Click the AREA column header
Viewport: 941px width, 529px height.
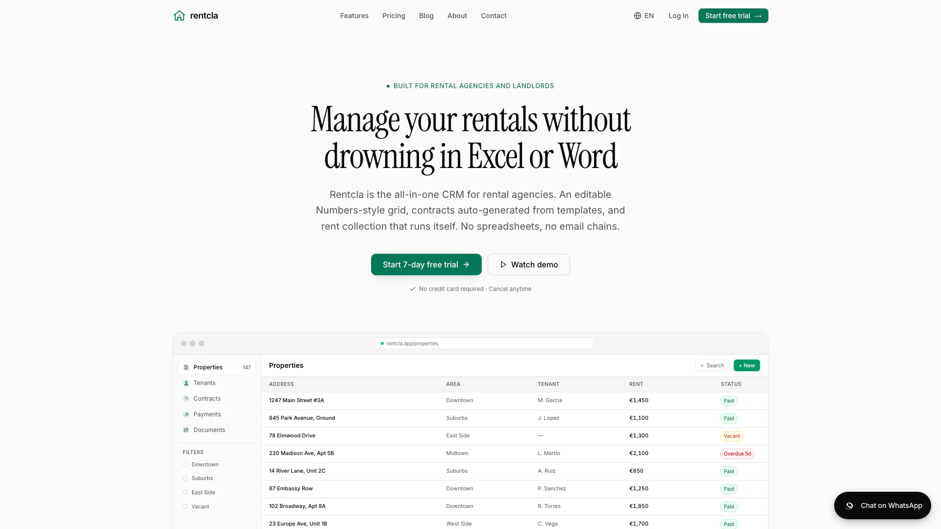(x=453, y=385)
